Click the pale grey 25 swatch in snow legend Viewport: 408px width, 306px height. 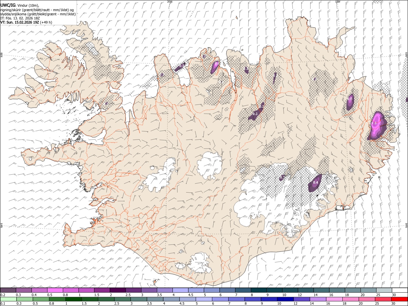pos(384,290)
